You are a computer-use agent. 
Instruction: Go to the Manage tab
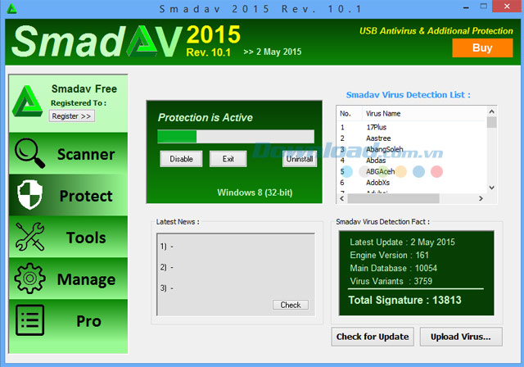click(68, 279)
